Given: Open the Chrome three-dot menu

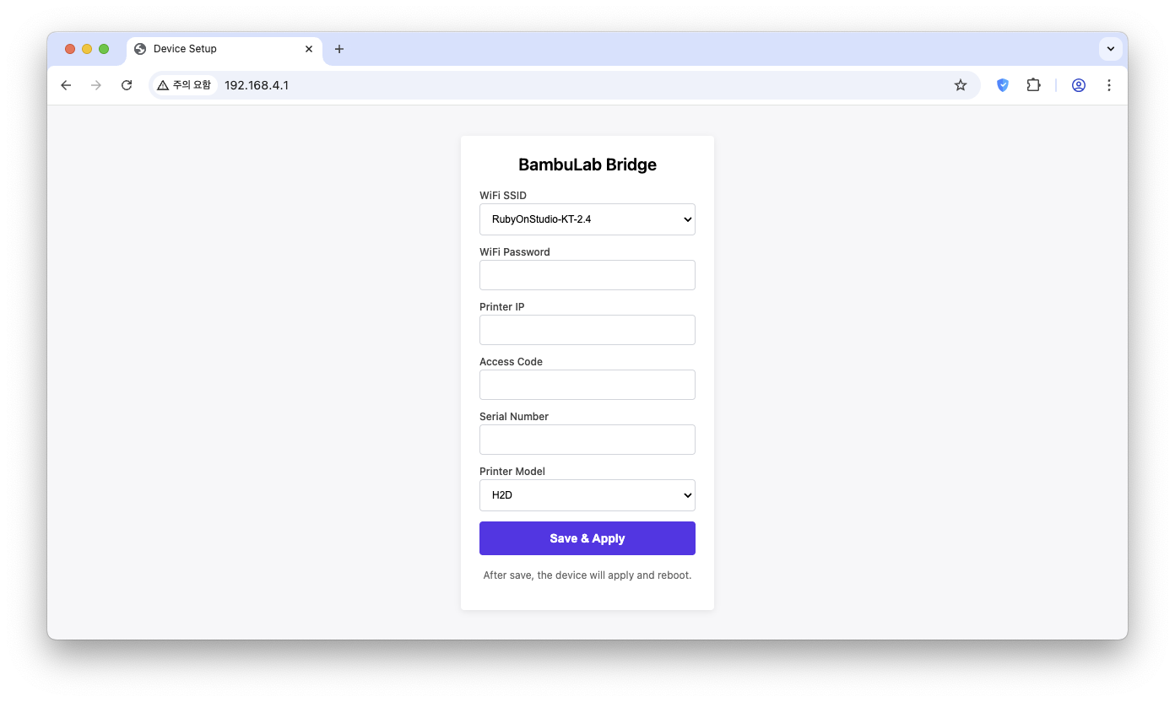Looking at the screenshot, I should [1109, 85].
